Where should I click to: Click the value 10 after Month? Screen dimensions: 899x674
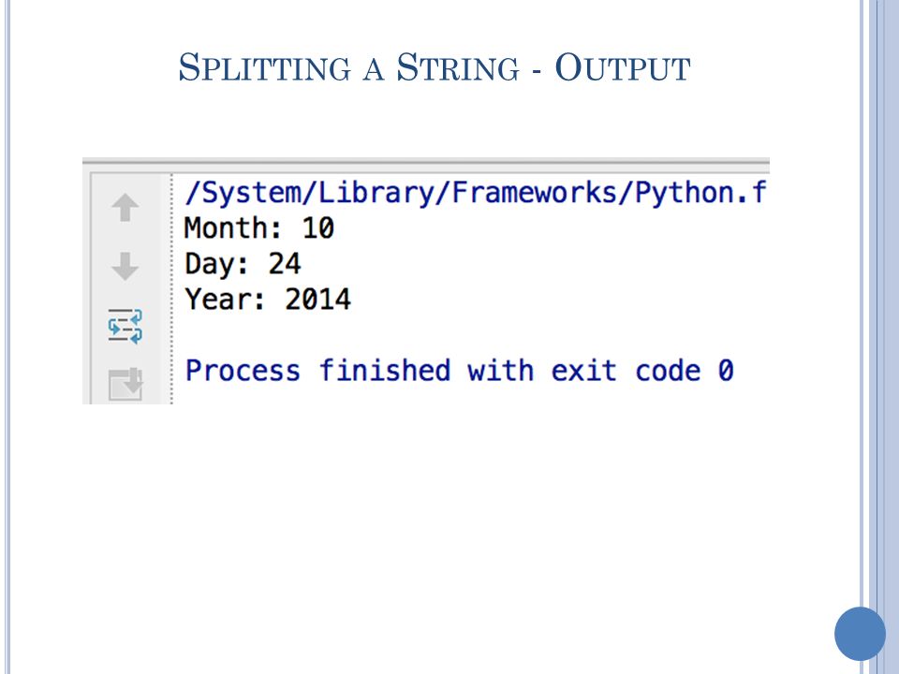(318, 228)
